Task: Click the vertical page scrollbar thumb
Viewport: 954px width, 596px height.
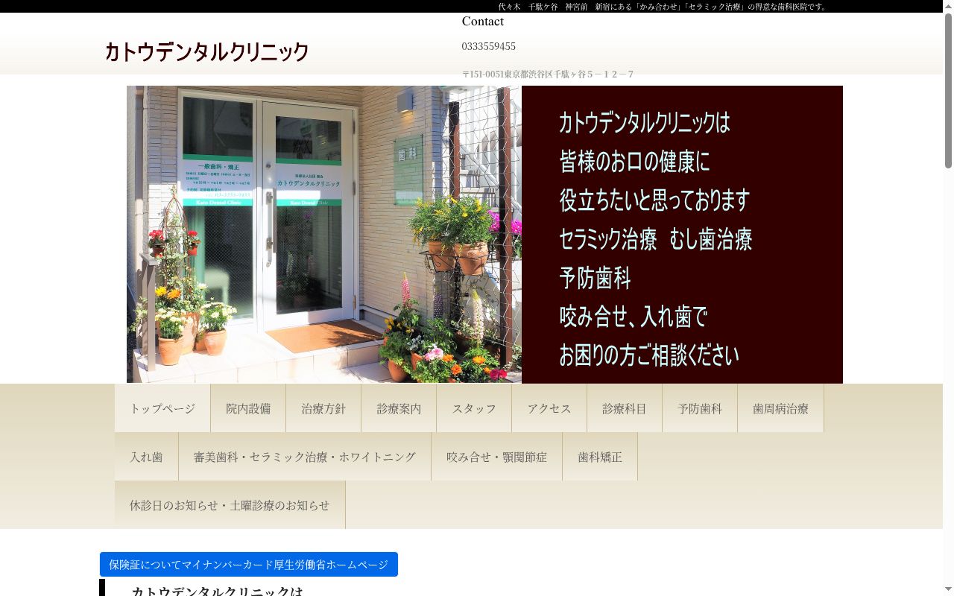Action: pos(948,89)
